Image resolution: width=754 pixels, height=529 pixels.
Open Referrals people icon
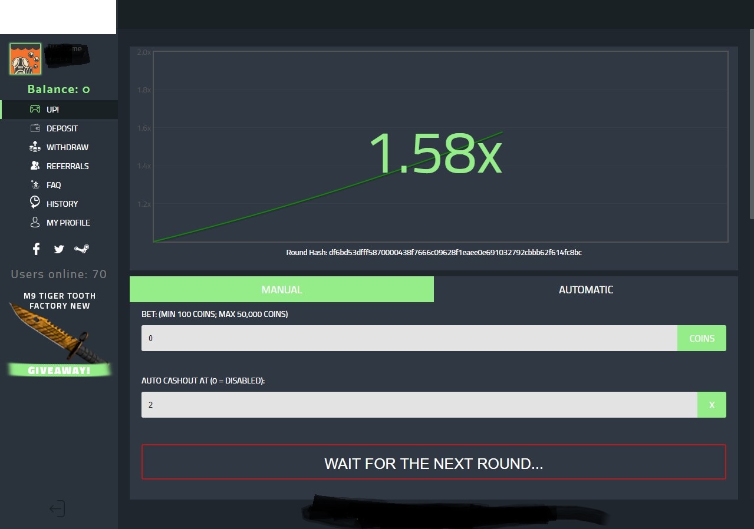coord(35,166)
